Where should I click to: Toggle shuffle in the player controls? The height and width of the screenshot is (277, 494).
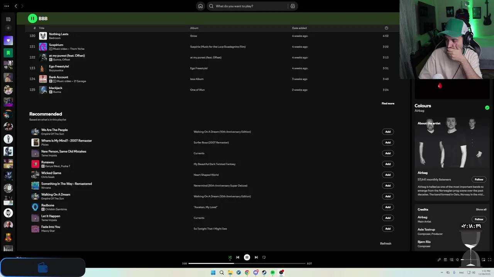pyautogui.click(x=230, y=257)
